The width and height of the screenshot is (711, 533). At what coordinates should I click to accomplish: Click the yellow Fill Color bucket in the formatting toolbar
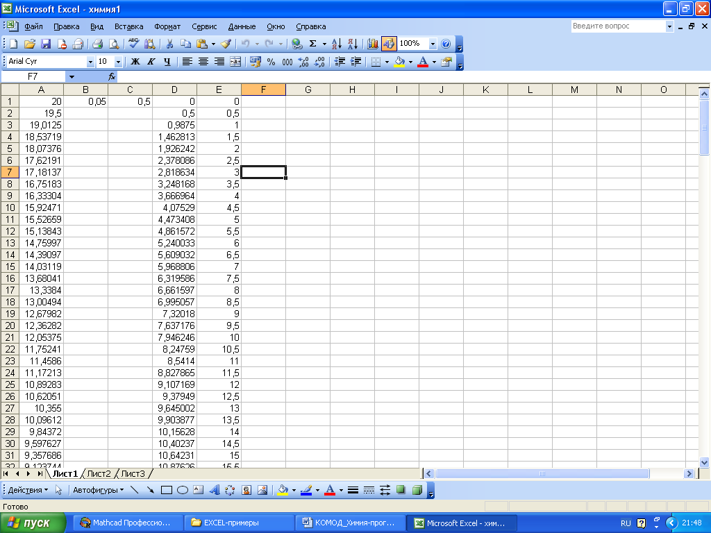[x=399, y=62]
